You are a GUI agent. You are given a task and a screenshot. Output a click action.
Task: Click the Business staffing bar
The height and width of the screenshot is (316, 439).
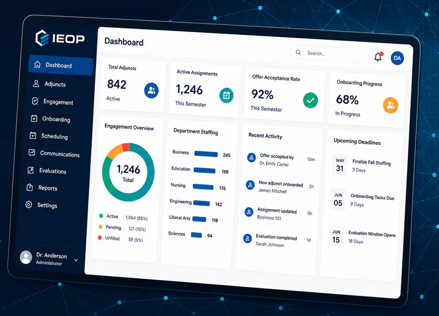206,154
